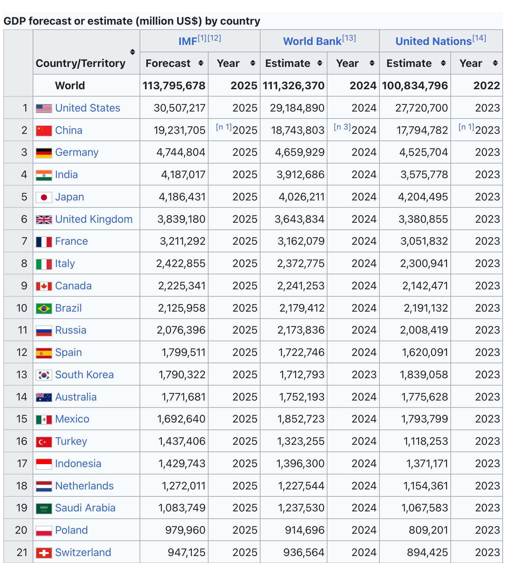This screenshot has width=514, height=563.
Task: Open reference [12] beside IMF
Action: 214,38
